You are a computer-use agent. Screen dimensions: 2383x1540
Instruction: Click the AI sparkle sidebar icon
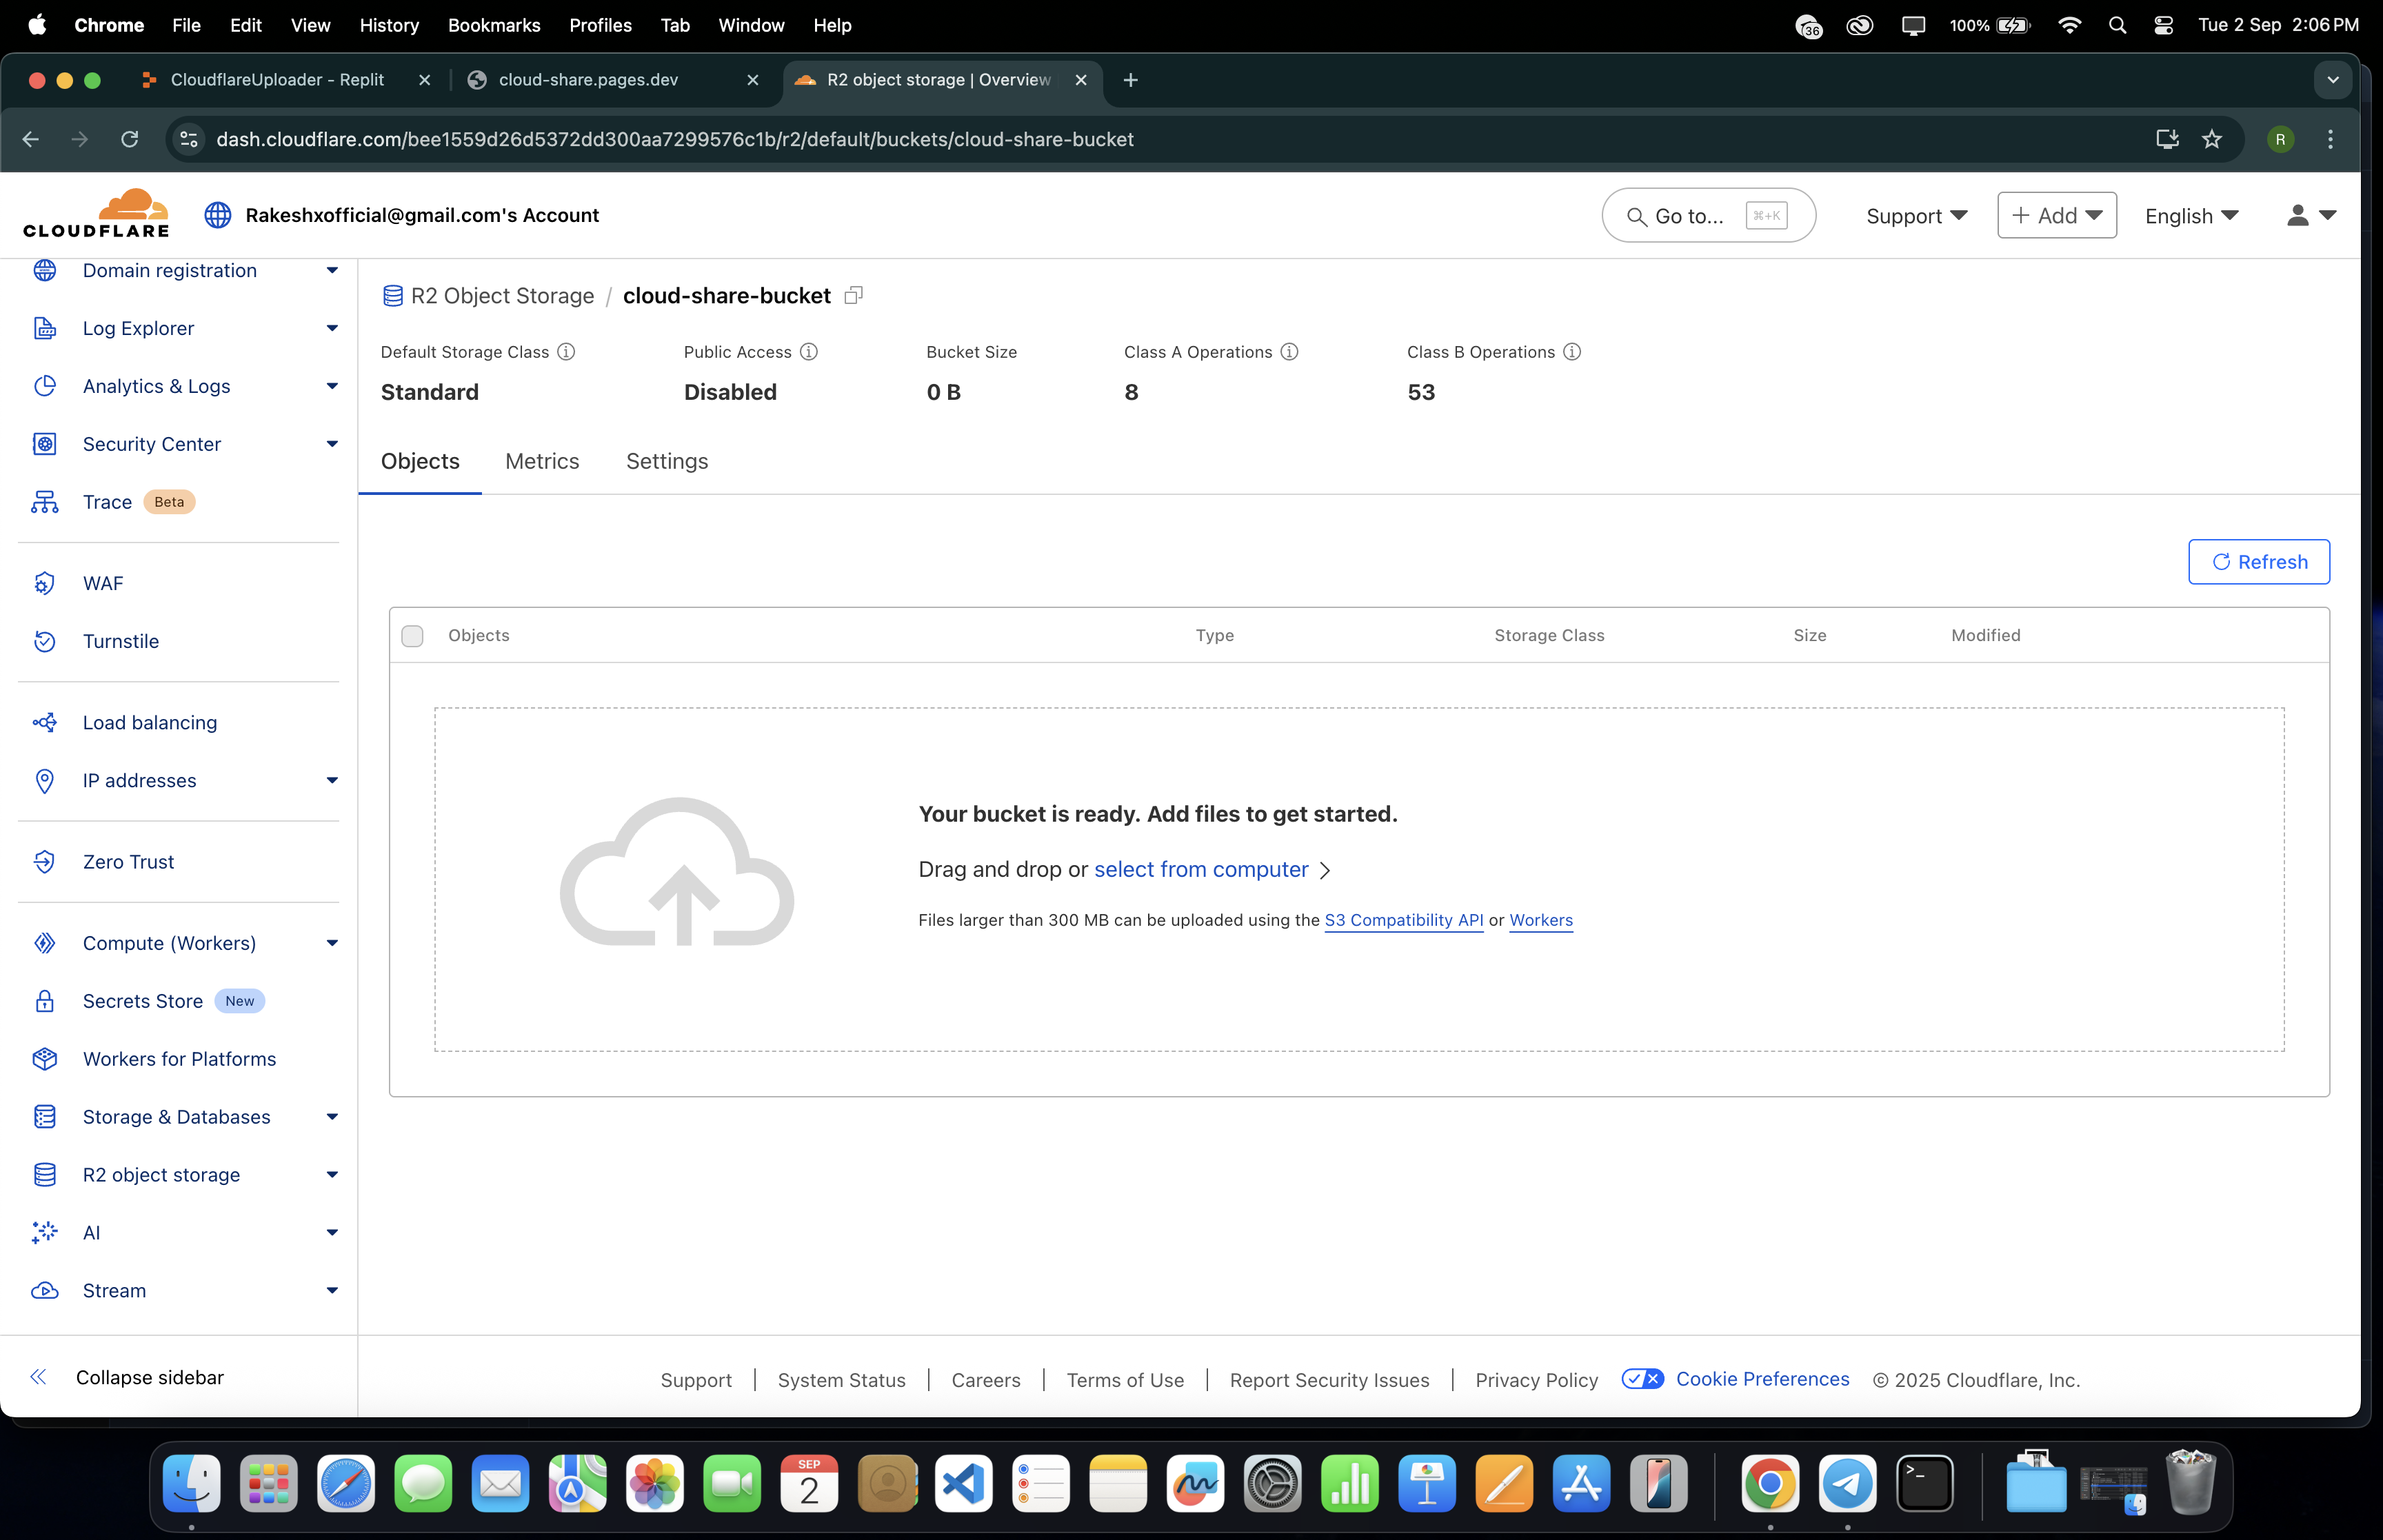click(x=45, y=1232)
